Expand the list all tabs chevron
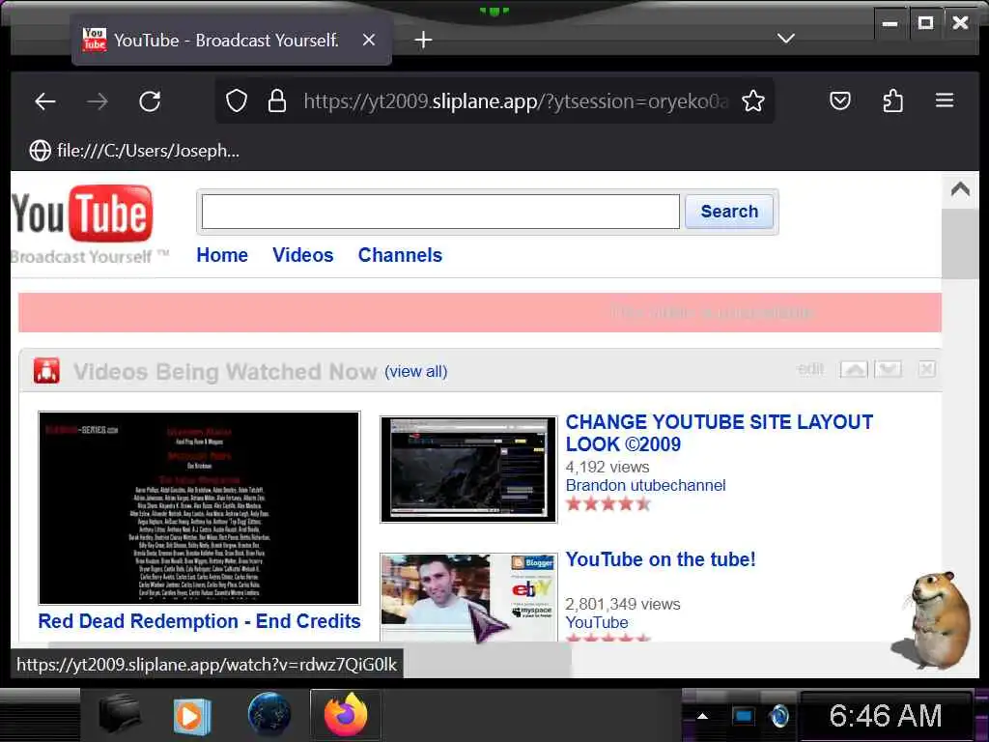This screenshot has width=989, height=742. 786,39
